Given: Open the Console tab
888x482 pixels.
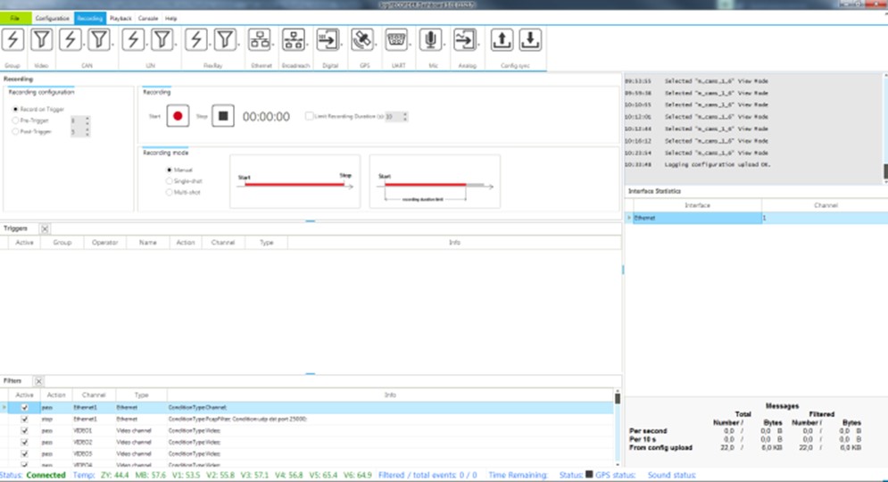Looking at the screenshot, I should (x=148, y=19).
